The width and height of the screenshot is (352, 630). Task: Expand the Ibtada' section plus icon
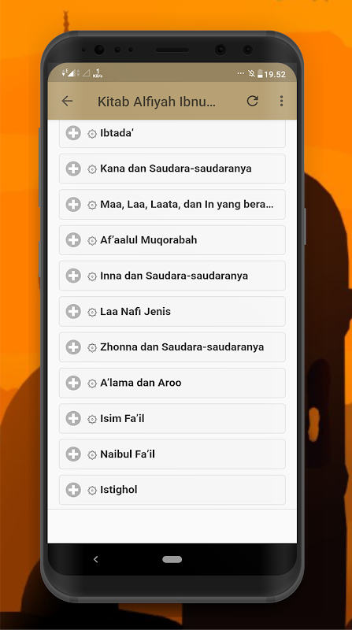coord(73,133)
